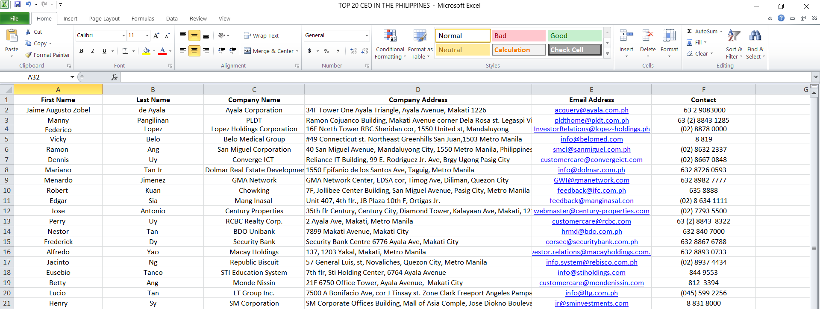Apply Percent Style format

point(326,51)
